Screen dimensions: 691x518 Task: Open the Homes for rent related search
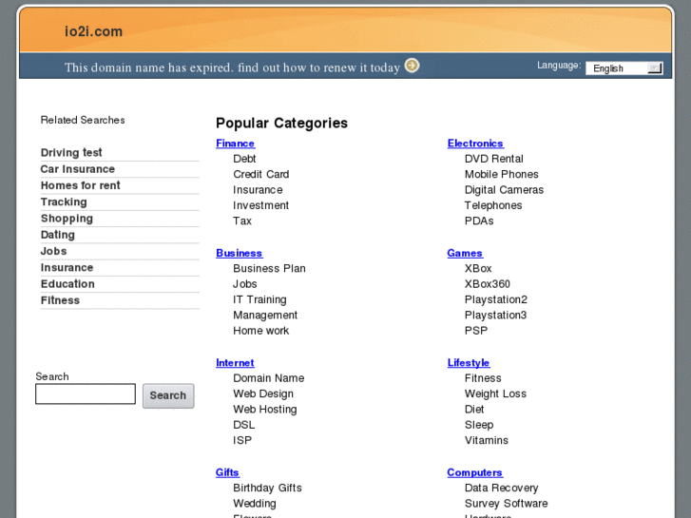point(80,185)
